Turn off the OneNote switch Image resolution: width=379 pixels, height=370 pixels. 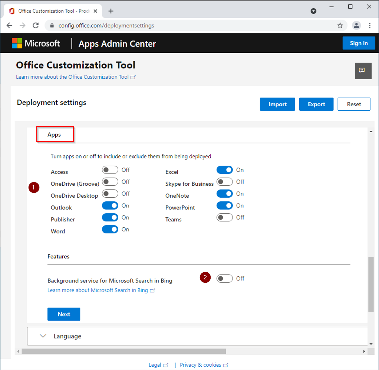[225, 194]
